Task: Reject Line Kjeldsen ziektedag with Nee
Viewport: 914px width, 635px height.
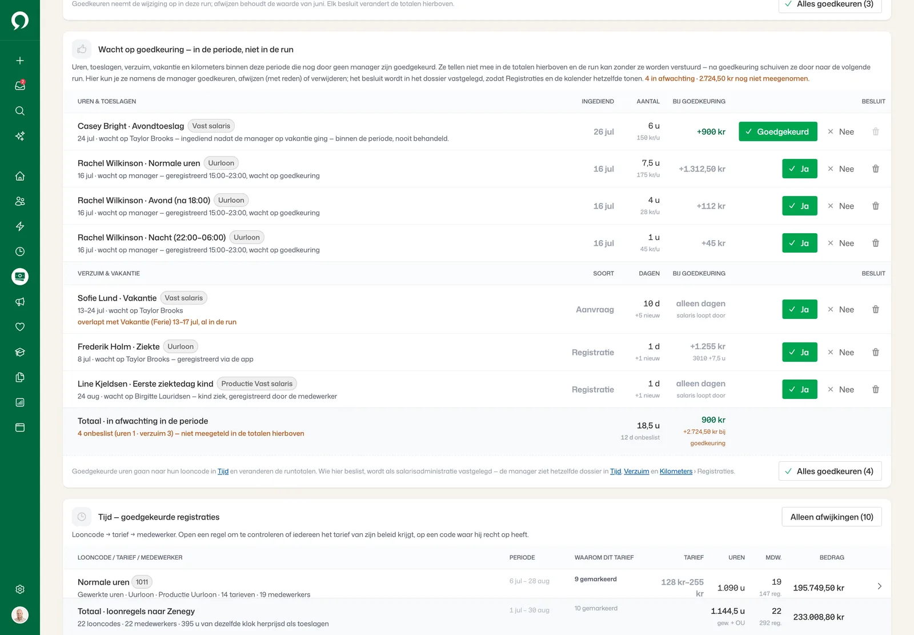Action: [841, 389]
